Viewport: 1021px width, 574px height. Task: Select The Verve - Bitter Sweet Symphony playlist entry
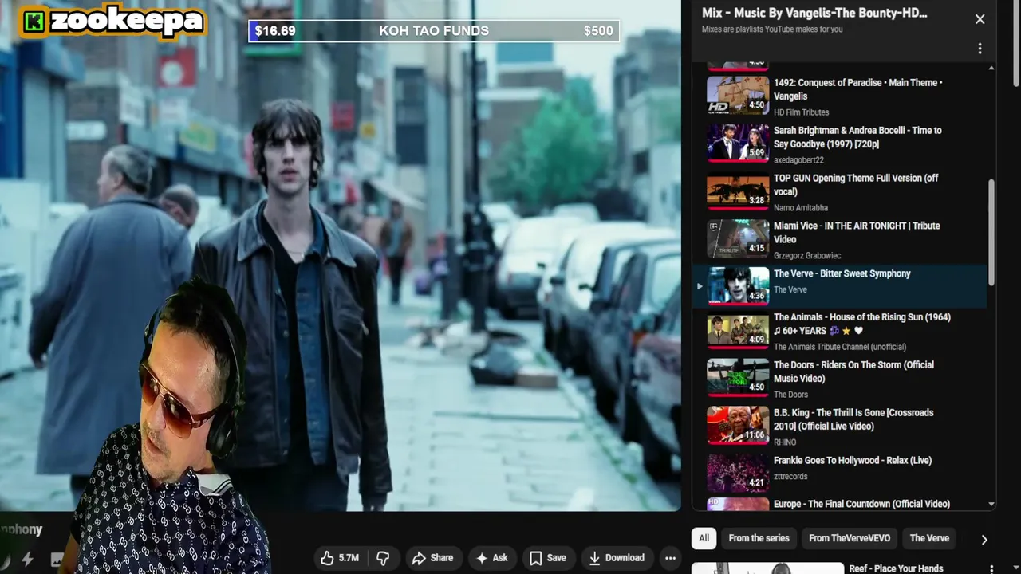[839, 285]
